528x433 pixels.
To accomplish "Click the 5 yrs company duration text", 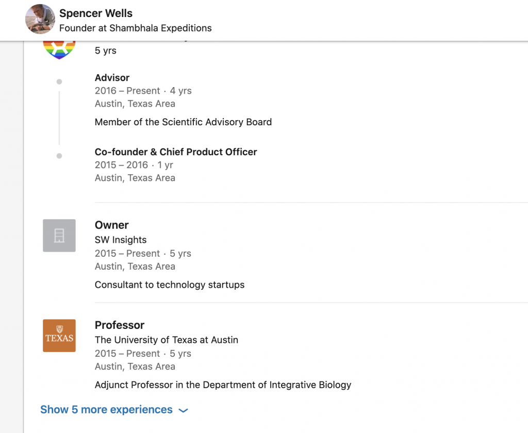I will (x=106, y=51).
